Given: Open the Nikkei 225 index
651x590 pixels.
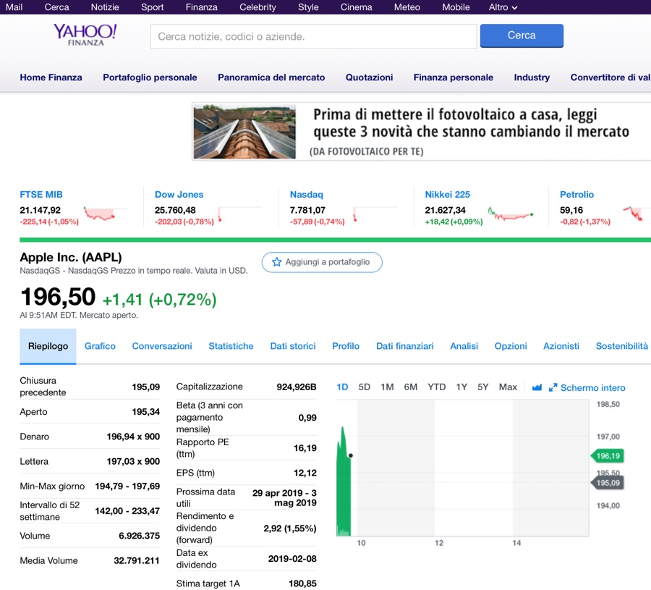Looking at the screenshot, I should pos(447,195).
